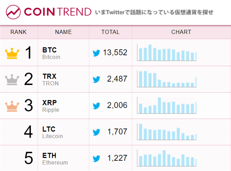Open the LTC Litecoin entry

coord(53,132)
